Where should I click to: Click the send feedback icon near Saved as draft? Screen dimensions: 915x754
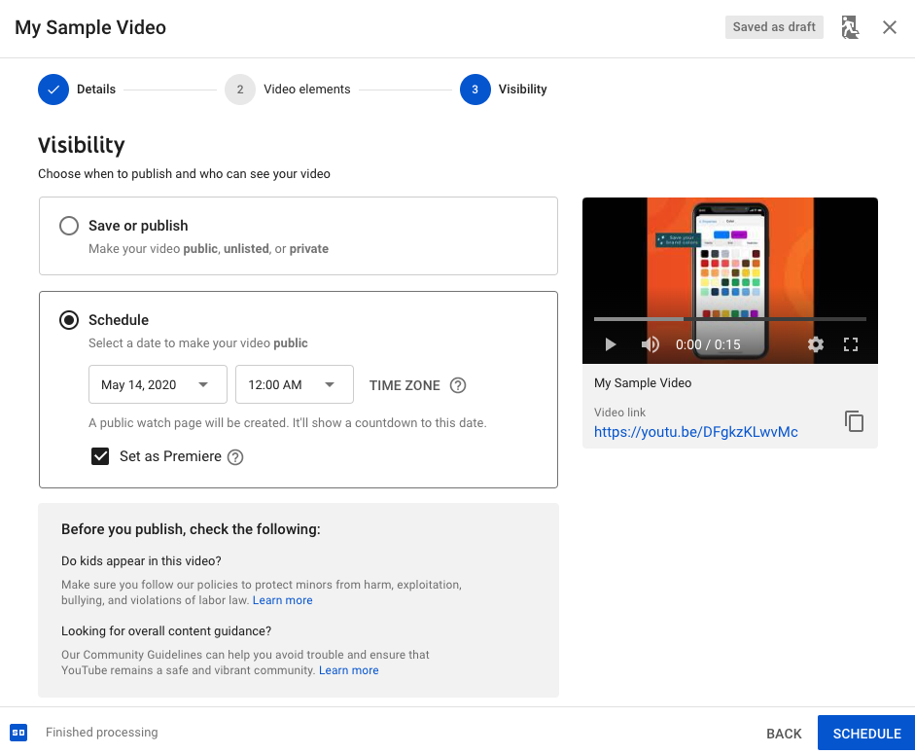click(x=850, y=26)
